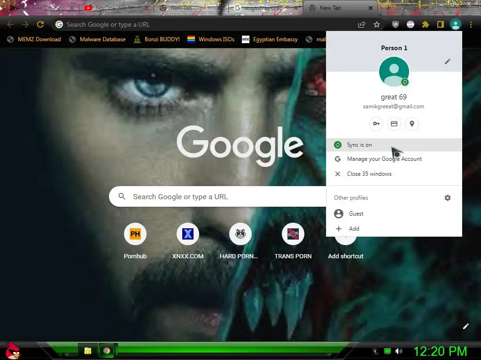Add a new profile

point(394,229)
